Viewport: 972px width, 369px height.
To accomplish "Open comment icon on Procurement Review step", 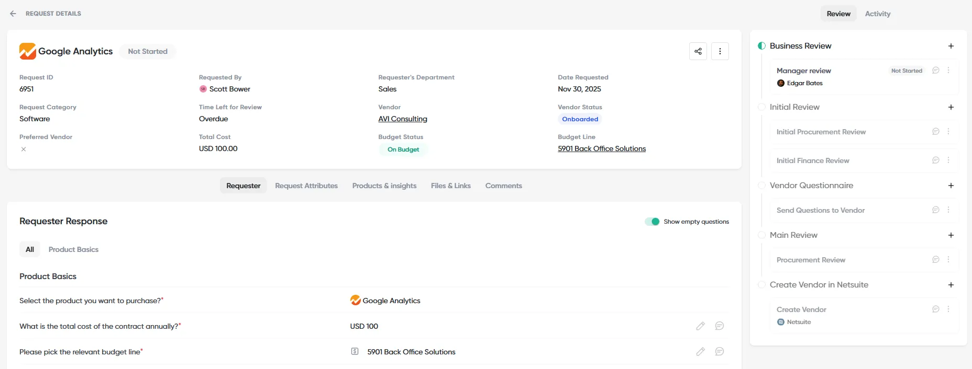I will (x=936, y=259).
